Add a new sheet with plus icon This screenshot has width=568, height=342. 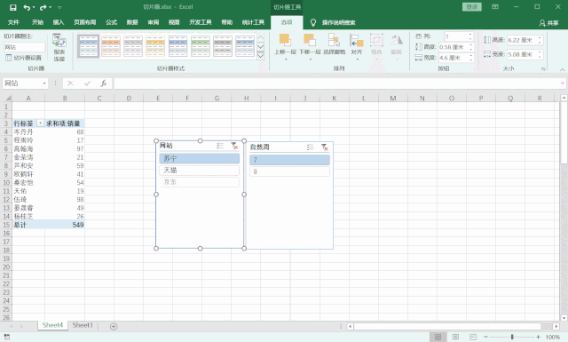[114, 326]
